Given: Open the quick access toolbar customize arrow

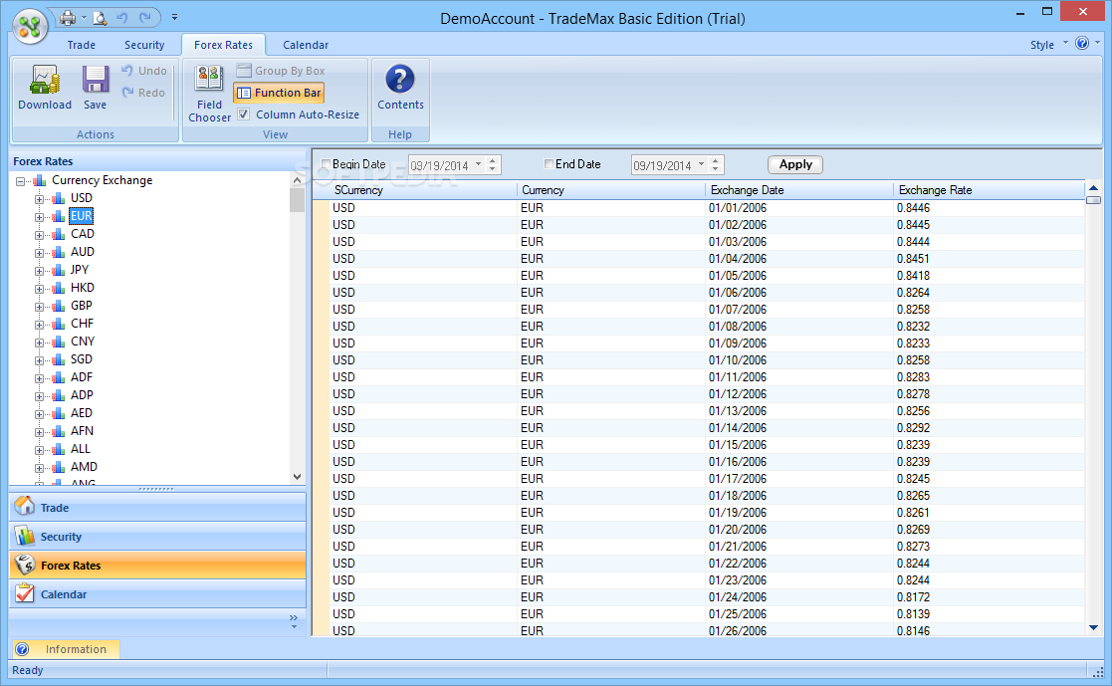Looking at the screenshot, I should (x=174, y=17).
